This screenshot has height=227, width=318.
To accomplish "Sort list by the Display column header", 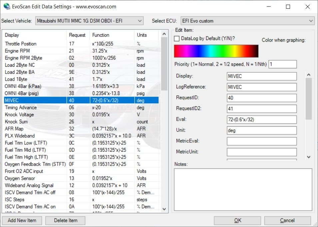I will click(12, 35).
